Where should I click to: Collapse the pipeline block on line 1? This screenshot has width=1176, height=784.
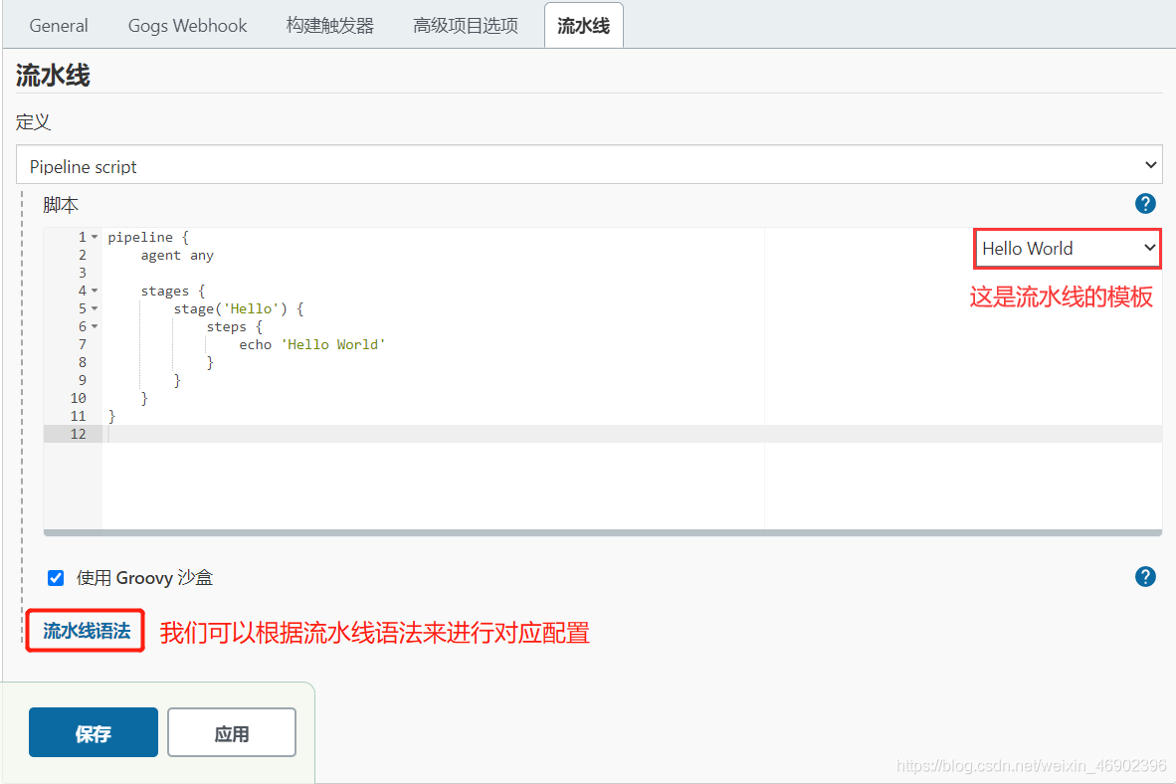(95, 238)
